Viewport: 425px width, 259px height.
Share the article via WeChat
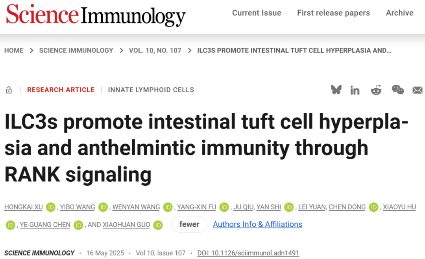tap(397, 90)
